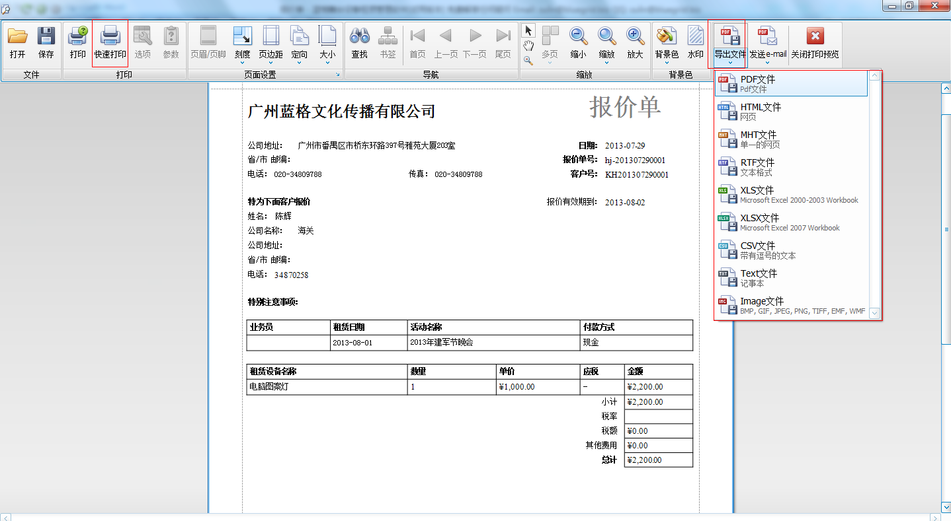Image resolution: width=951 pixels, height=521 pixels.
Task: Expand the arrow under 背景色
Action: (x=667, y=63)
